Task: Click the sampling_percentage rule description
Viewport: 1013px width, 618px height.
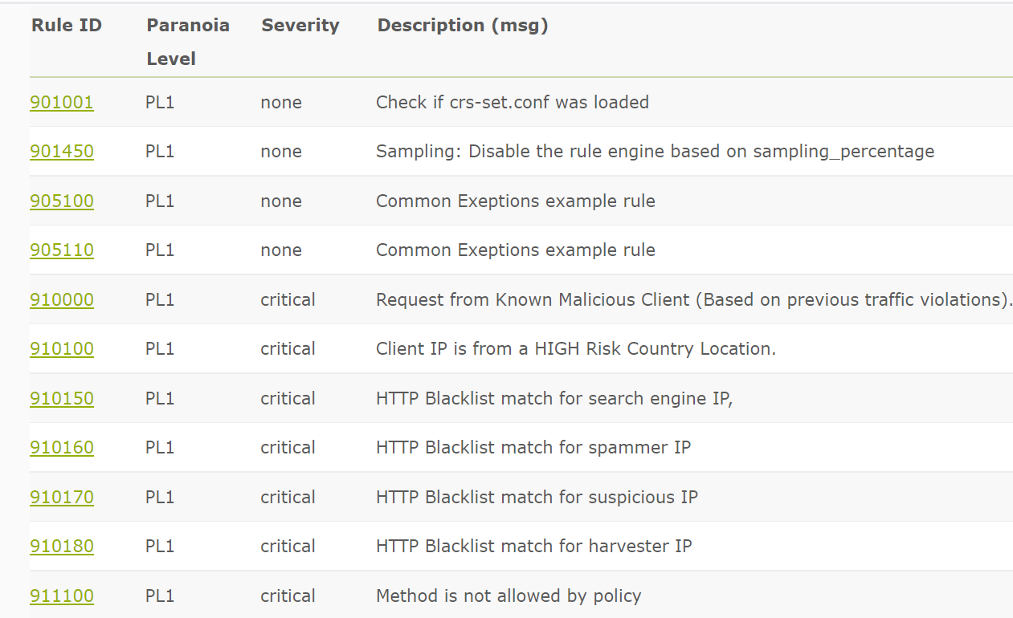Action: coord(655,152)
